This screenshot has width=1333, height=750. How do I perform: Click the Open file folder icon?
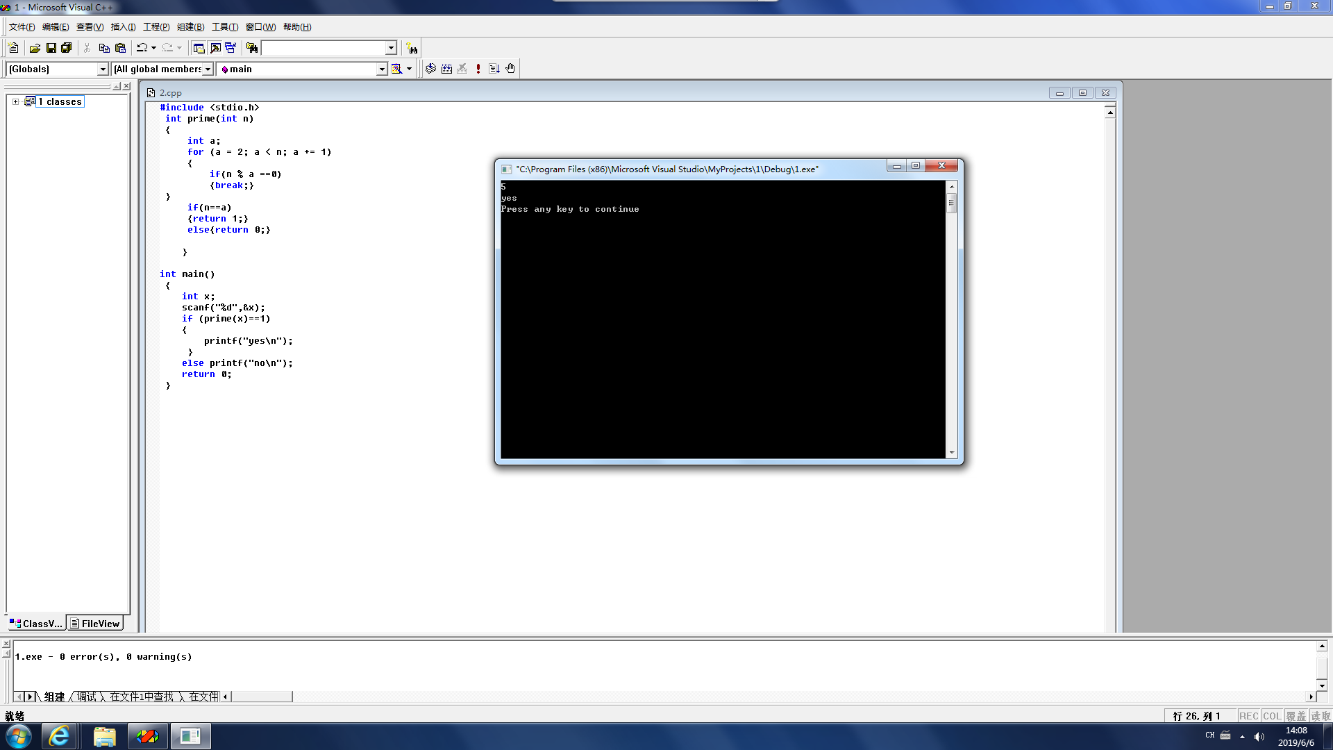click(35, 48)
